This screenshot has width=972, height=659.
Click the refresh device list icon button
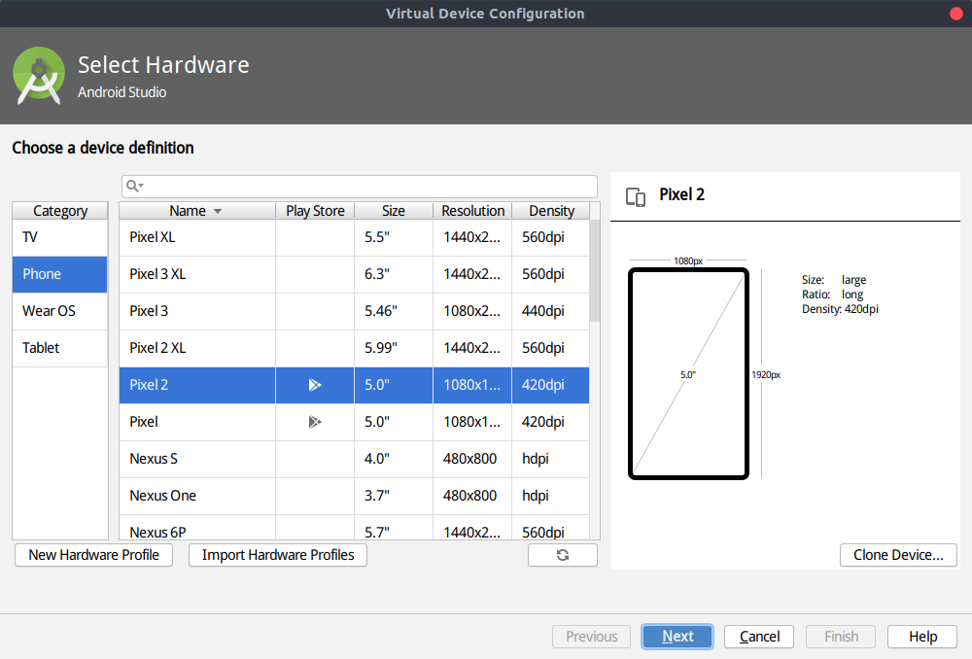(562, 555)
